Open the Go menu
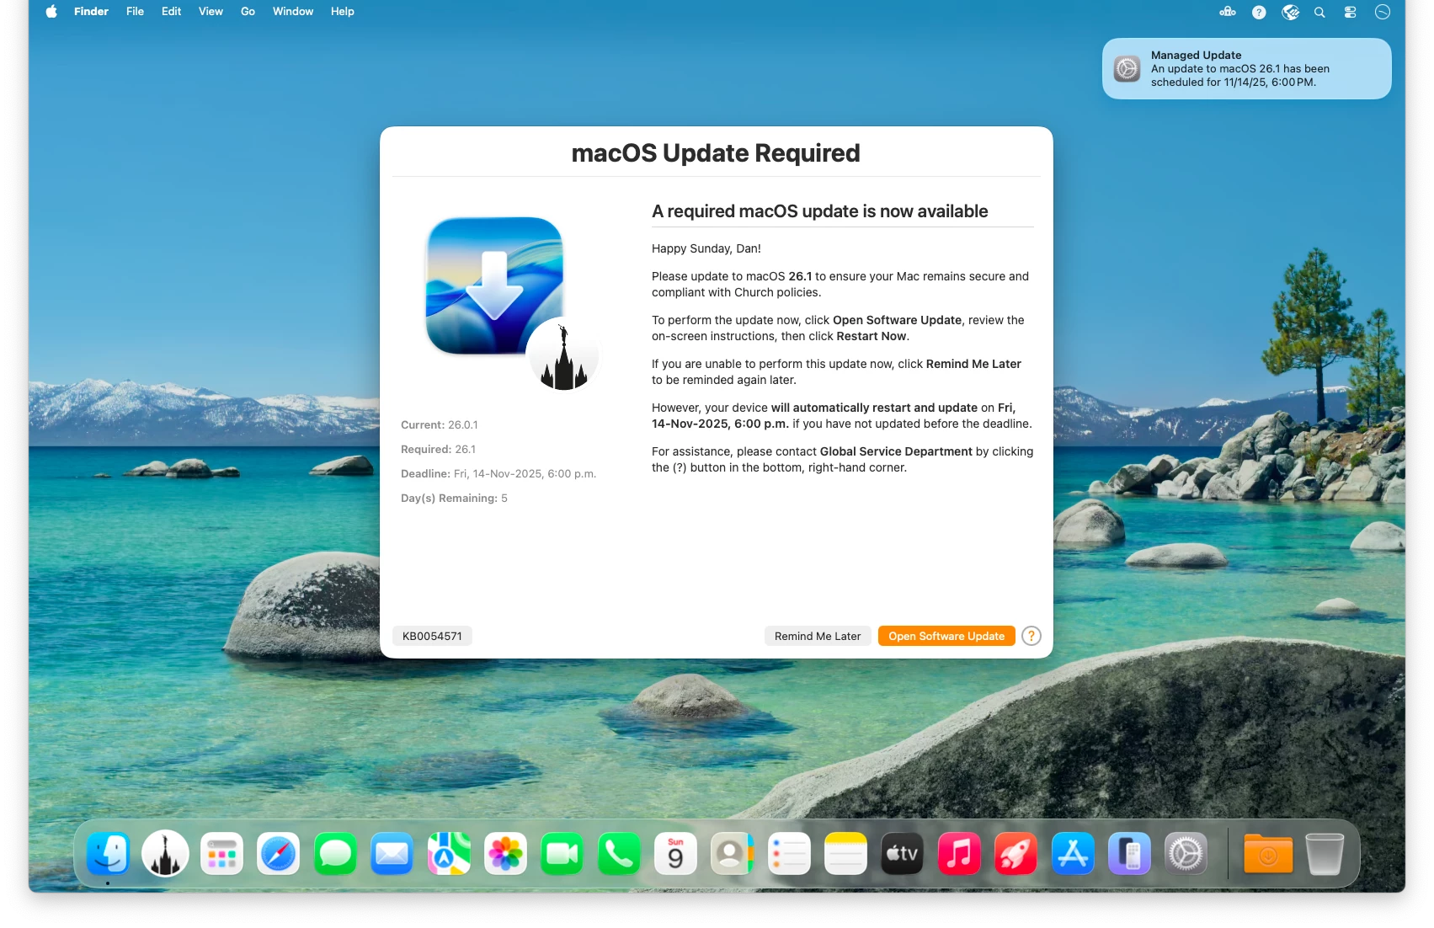Image resolution: width=1434 pixels, height=928 pixels. click(248, 12)
